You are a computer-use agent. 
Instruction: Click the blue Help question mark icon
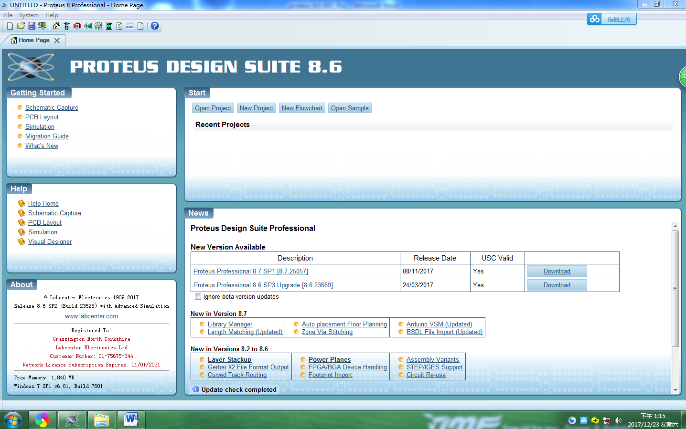pos(155,26)
